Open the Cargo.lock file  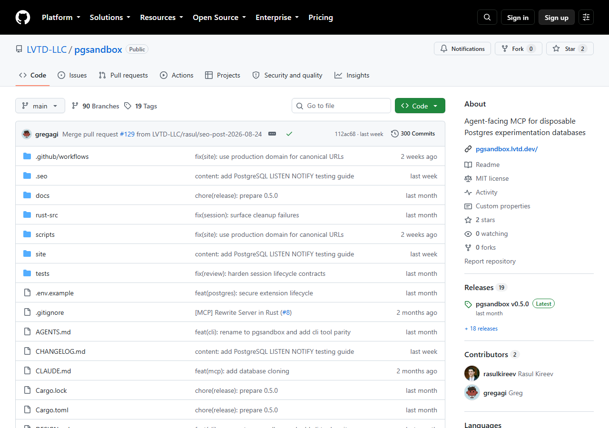(51, 390)
